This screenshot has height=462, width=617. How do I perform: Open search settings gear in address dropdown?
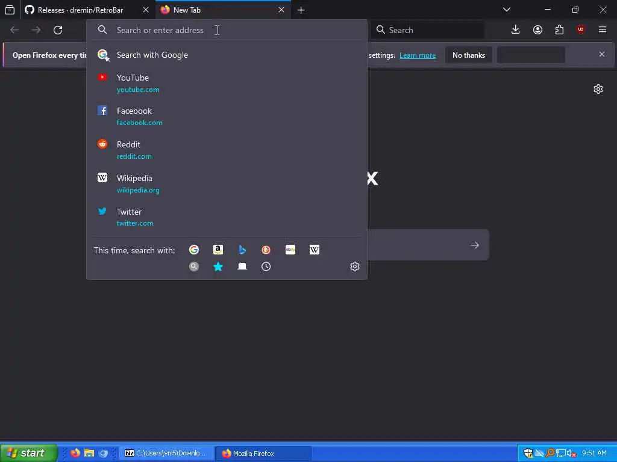pos(355,266)
